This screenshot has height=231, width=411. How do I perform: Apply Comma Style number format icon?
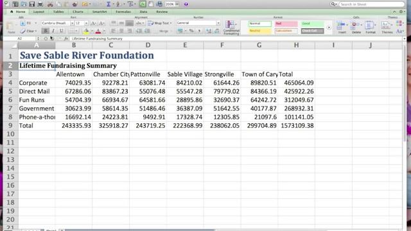pyautogui.click(x=199, y=31)
